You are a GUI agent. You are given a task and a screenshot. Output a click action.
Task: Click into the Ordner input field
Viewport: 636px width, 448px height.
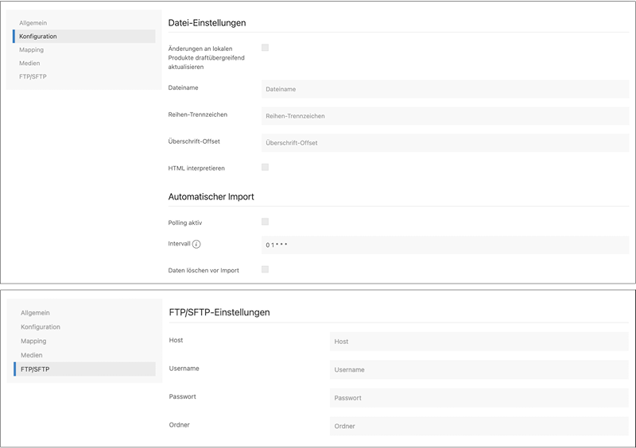coord(479,426)
